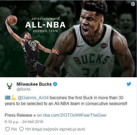Screen dimensions: 137x135
Task: Open the Bucks deer logo avatar
Action: (x=10, y=86)
